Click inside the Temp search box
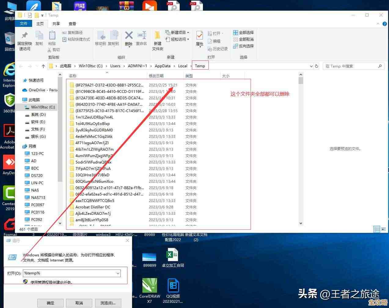Viewport: 389px width, 308px height. point(351,66)
